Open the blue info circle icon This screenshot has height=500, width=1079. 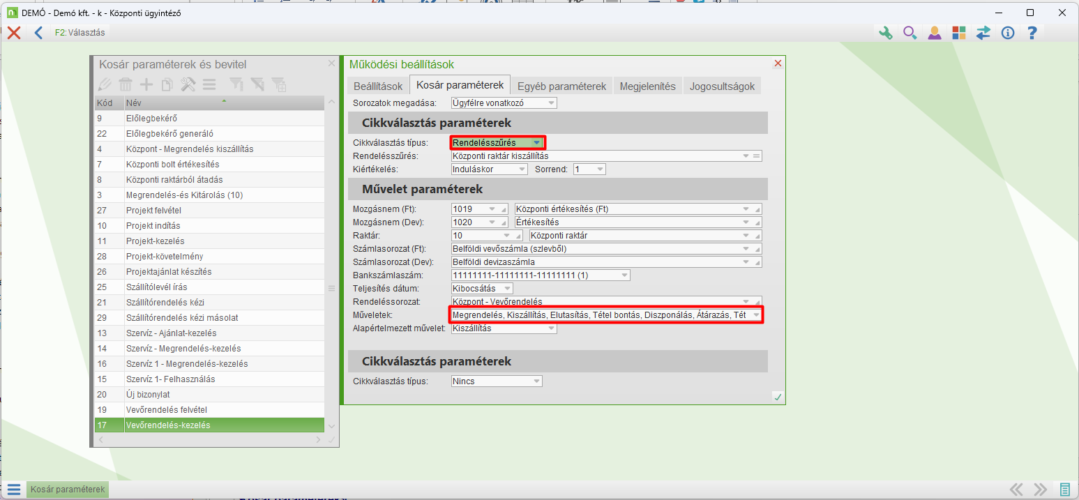pyautogui.click(x=1008, y=32)
